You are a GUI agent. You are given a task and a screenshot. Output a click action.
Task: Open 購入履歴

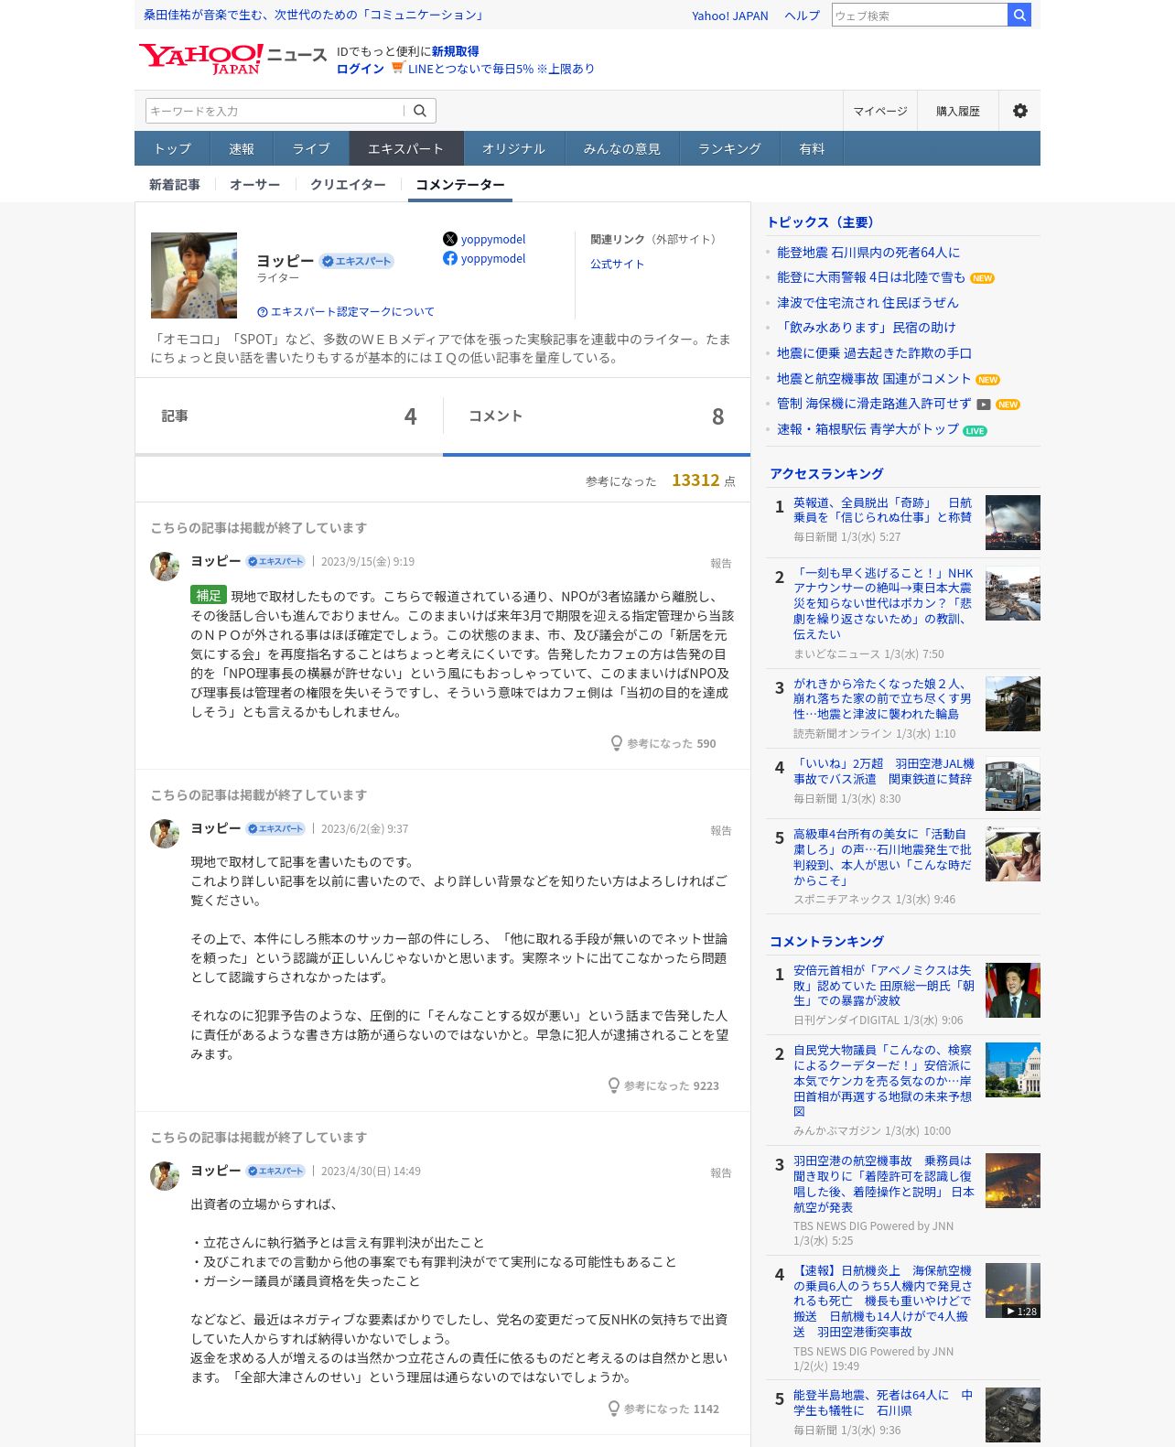tap(958, 111)
